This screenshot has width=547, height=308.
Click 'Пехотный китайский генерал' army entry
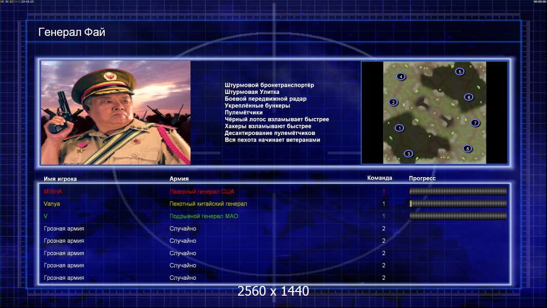(x=208, y=204)
